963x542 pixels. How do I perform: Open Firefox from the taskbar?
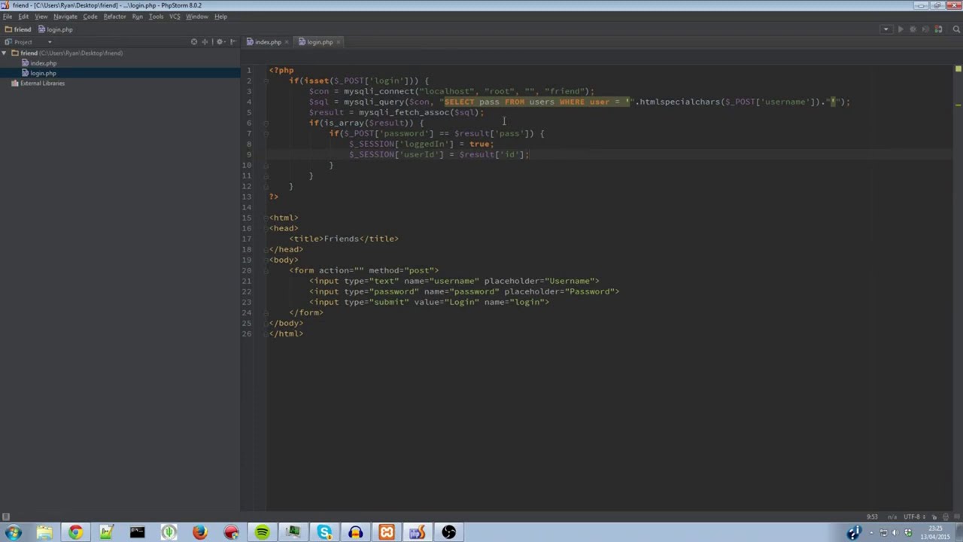tap(199, 532)
